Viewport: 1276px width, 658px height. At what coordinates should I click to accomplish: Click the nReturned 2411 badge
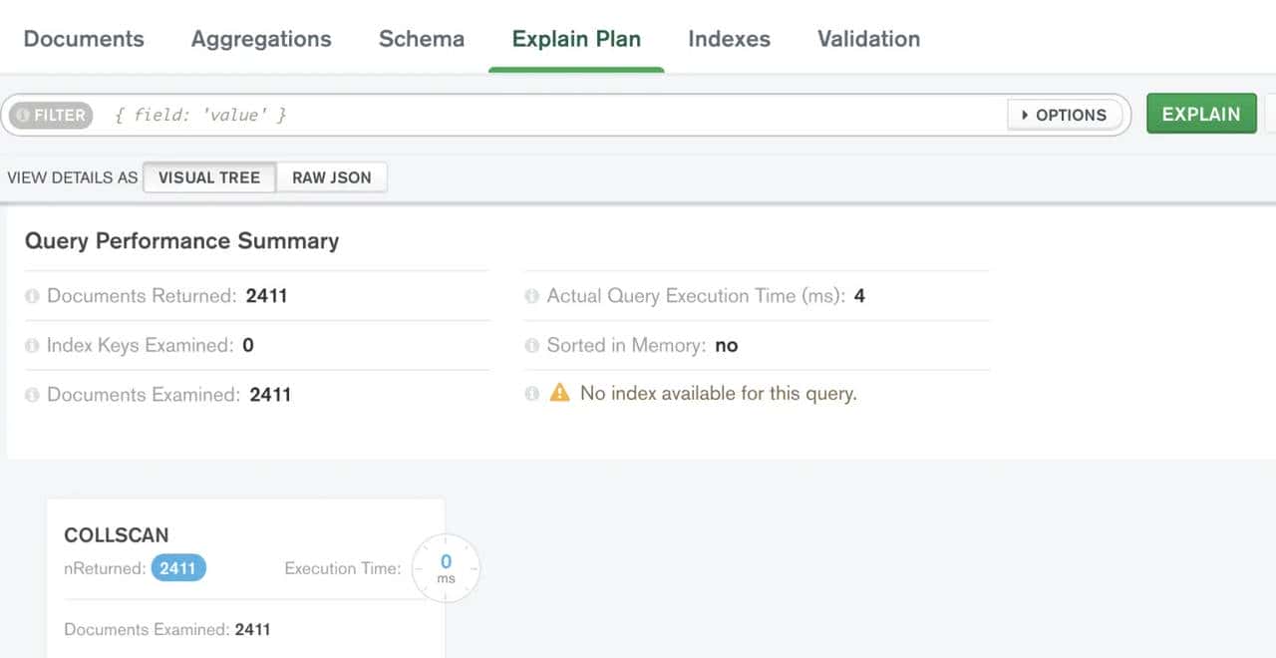tap(177, 568)
